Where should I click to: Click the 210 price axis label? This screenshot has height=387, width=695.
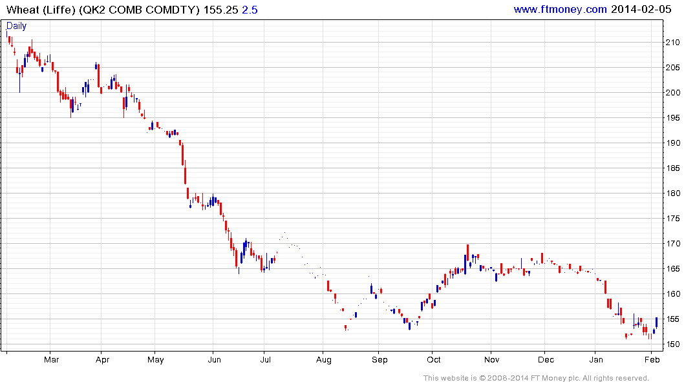(672, 43)
